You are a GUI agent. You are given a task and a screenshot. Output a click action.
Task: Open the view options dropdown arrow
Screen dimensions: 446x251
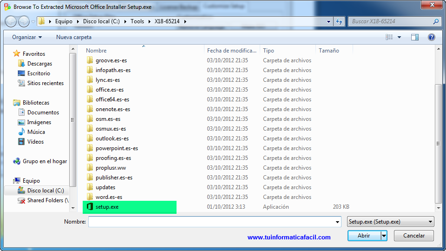tap(399, 37)
